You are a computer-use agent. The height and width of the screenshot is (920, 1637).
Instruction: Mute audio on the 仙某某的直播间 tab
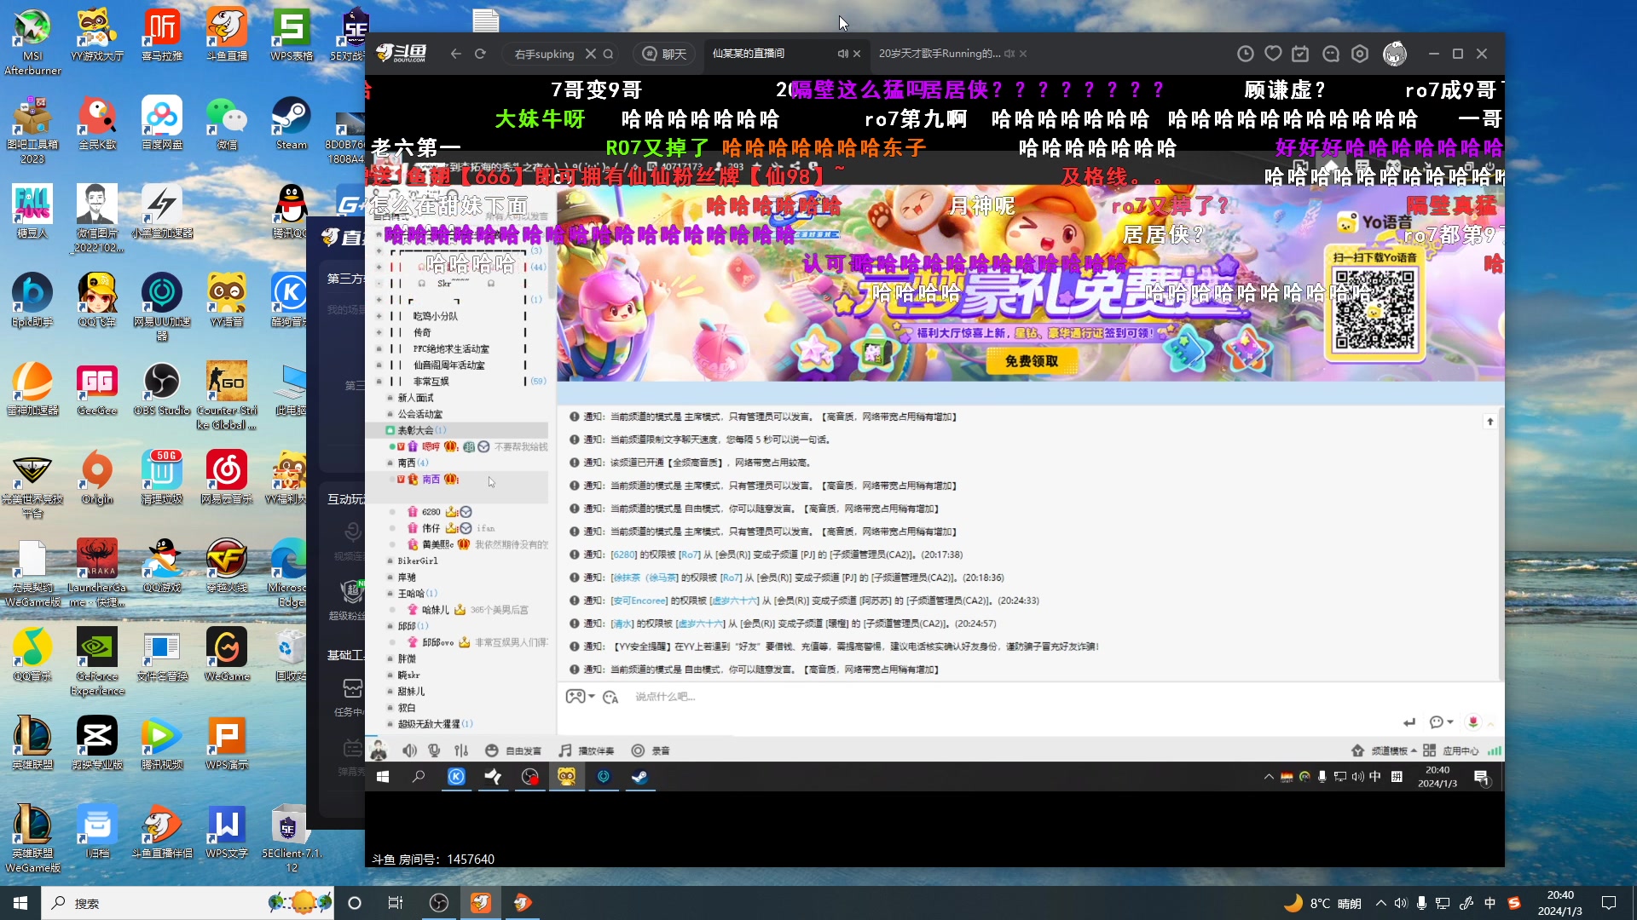(x=842, y=54)
